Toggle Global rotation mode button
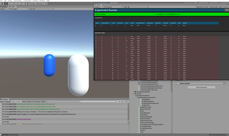The image size is (229, 136). (x=40, y=4)
